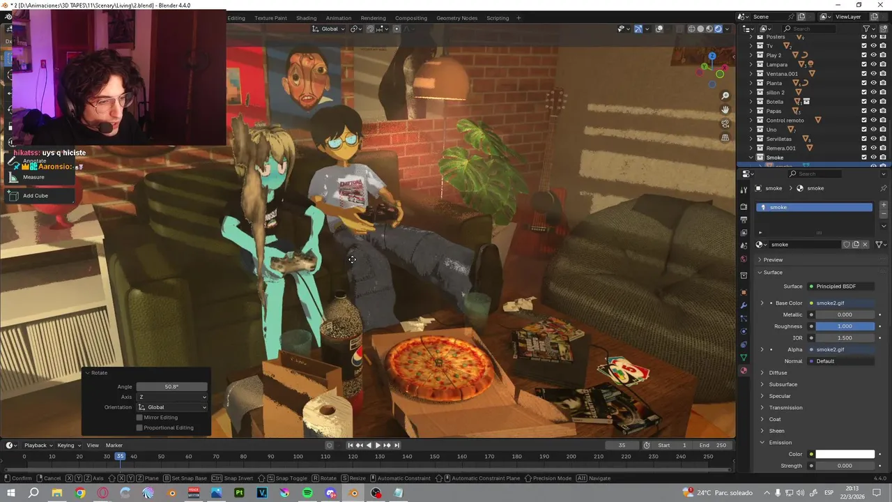892x502 pixels.
Task: Open the Modifiers wrench properties tab
Action: [x=744, y=305]
